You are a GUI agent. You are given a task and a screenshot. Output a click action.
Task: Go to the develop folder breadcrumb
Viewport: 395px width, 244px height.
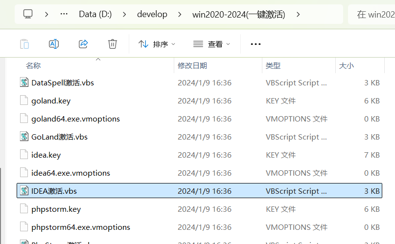[x=152, y=14]
